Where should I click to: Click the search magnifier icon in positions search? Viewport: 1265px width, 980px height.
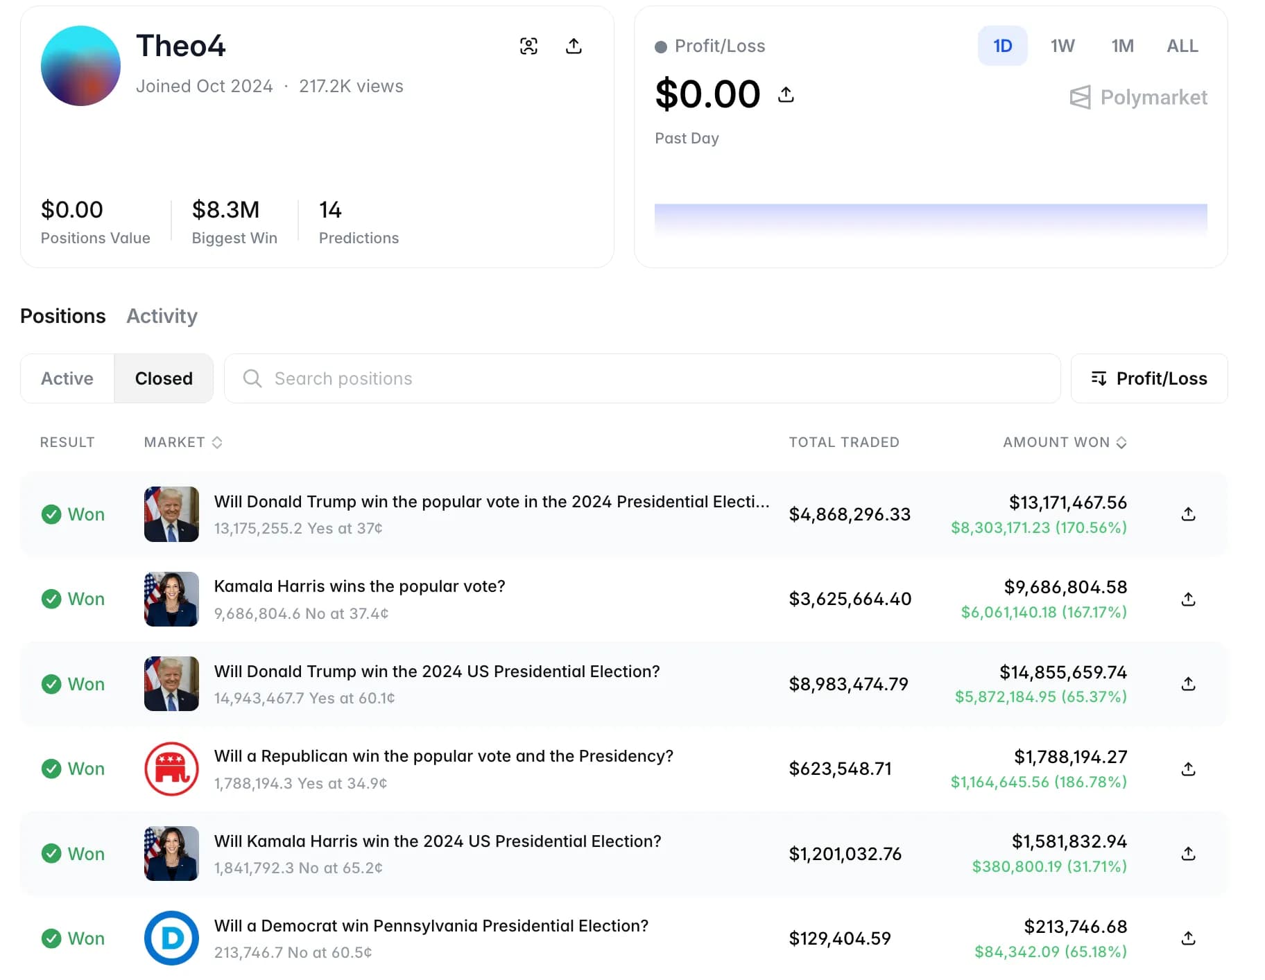252,378
